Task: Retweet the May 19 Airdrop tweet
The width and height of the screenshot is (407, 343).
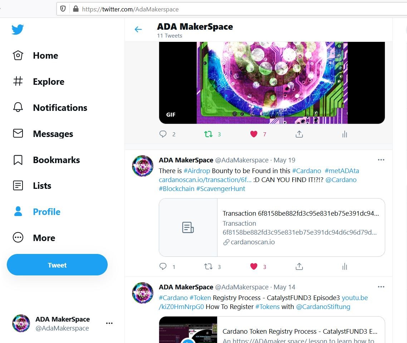Action: (x=208, y=266)
